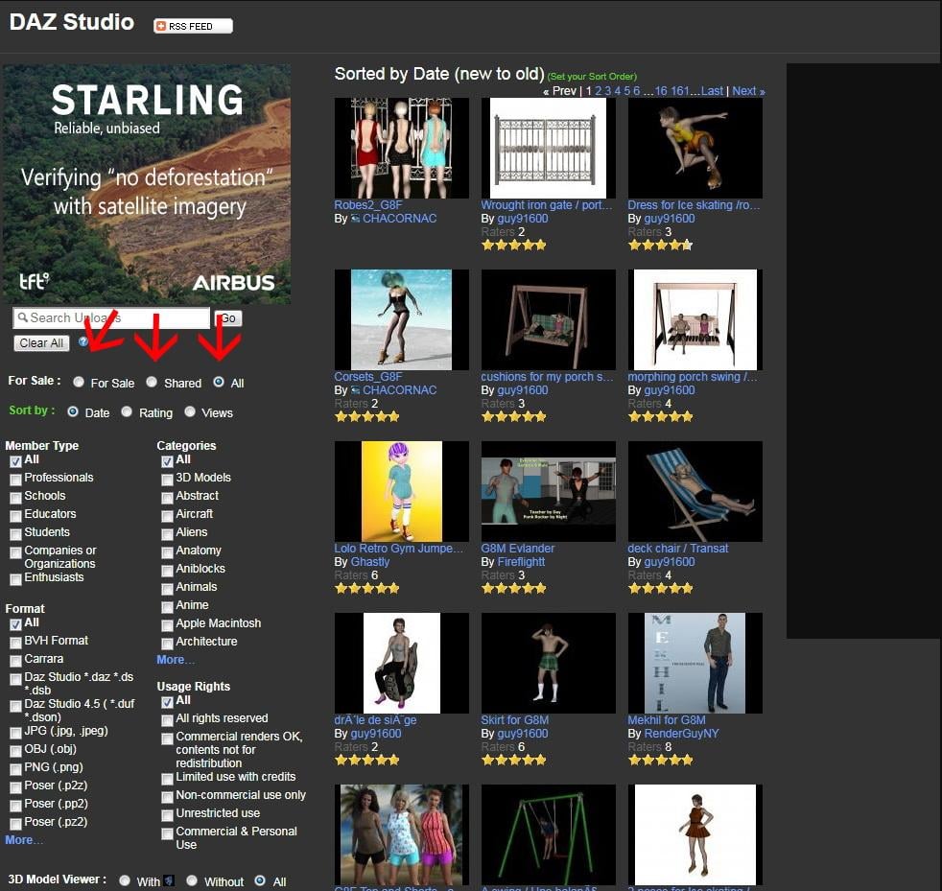Viewport: 942px width, 891px height.
Task: Open the Next results page
Action: [748, 91]
